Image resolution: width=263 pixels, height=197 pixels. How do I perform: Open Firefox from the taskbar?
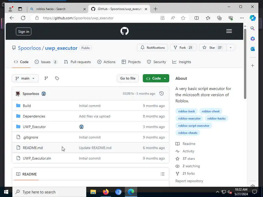pos(106,192)
